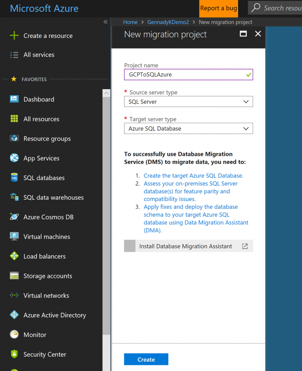Collapse the sidebar with double chevron
This screenshot has height=371, width=302.
coord(105,22)
